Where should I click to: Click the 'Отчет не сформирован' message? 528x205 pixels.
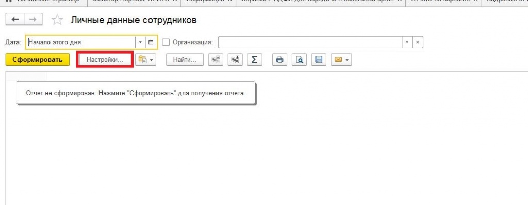(136, 93)
